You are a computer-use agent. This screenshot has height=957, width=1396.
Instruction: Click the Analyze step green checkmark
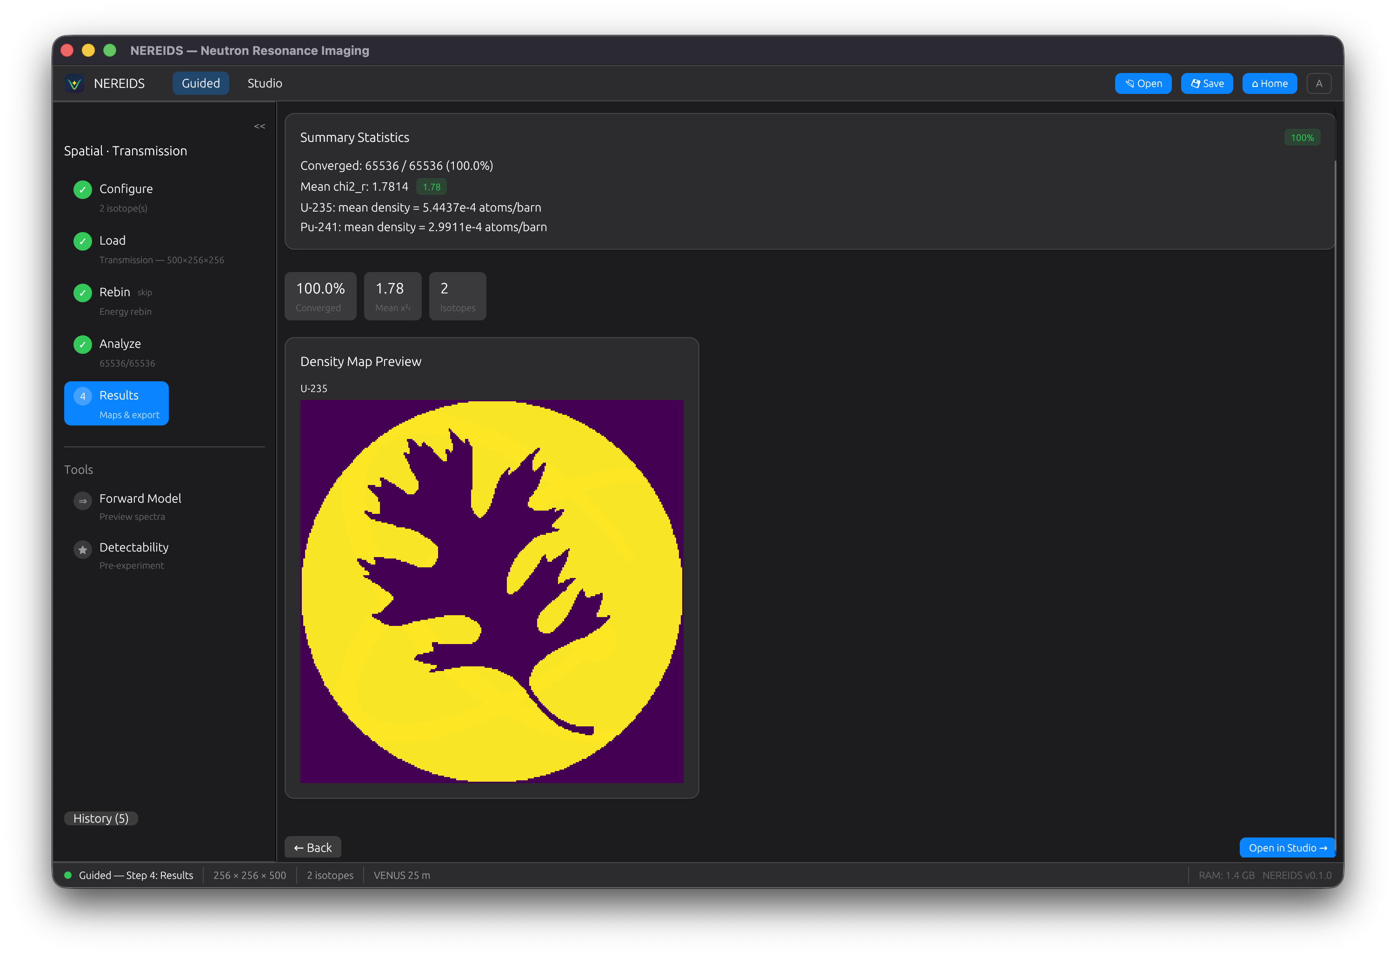click(x=82, y=344)
